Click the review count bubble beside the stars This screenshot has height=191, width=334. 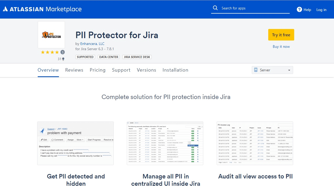(62, 52)
